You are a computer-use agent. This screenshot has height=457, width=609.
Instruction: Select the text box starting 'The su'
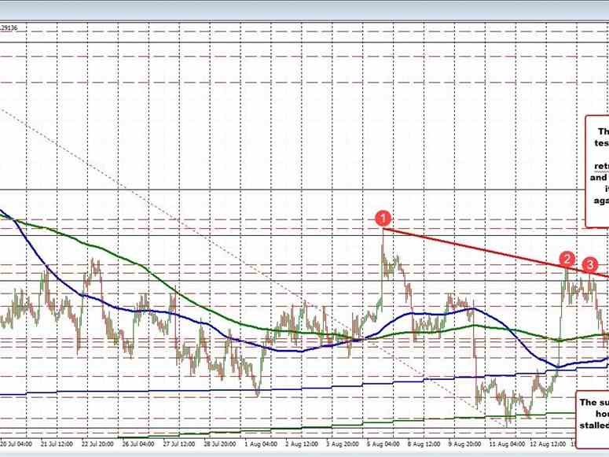click(x=592, y=419)
